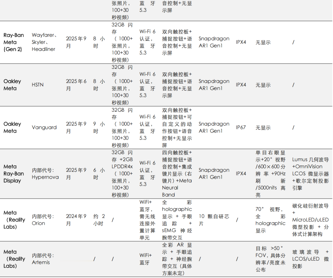Select the '32GB 闪存 +2GB LPDDR4x' storage cell
The width and height of the screenshot is (333, 278).
tap(122, 173)
